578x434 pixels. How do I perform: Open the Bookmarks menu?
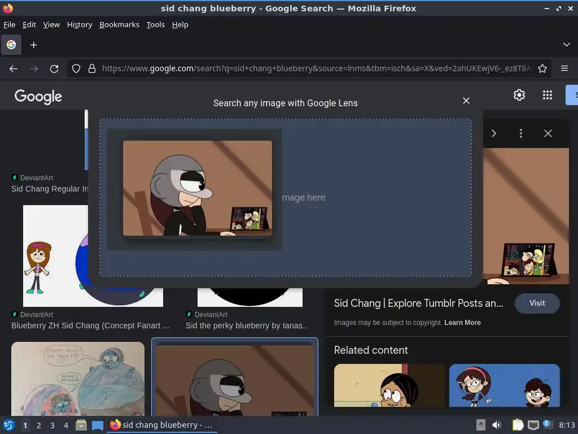[119, 25]
